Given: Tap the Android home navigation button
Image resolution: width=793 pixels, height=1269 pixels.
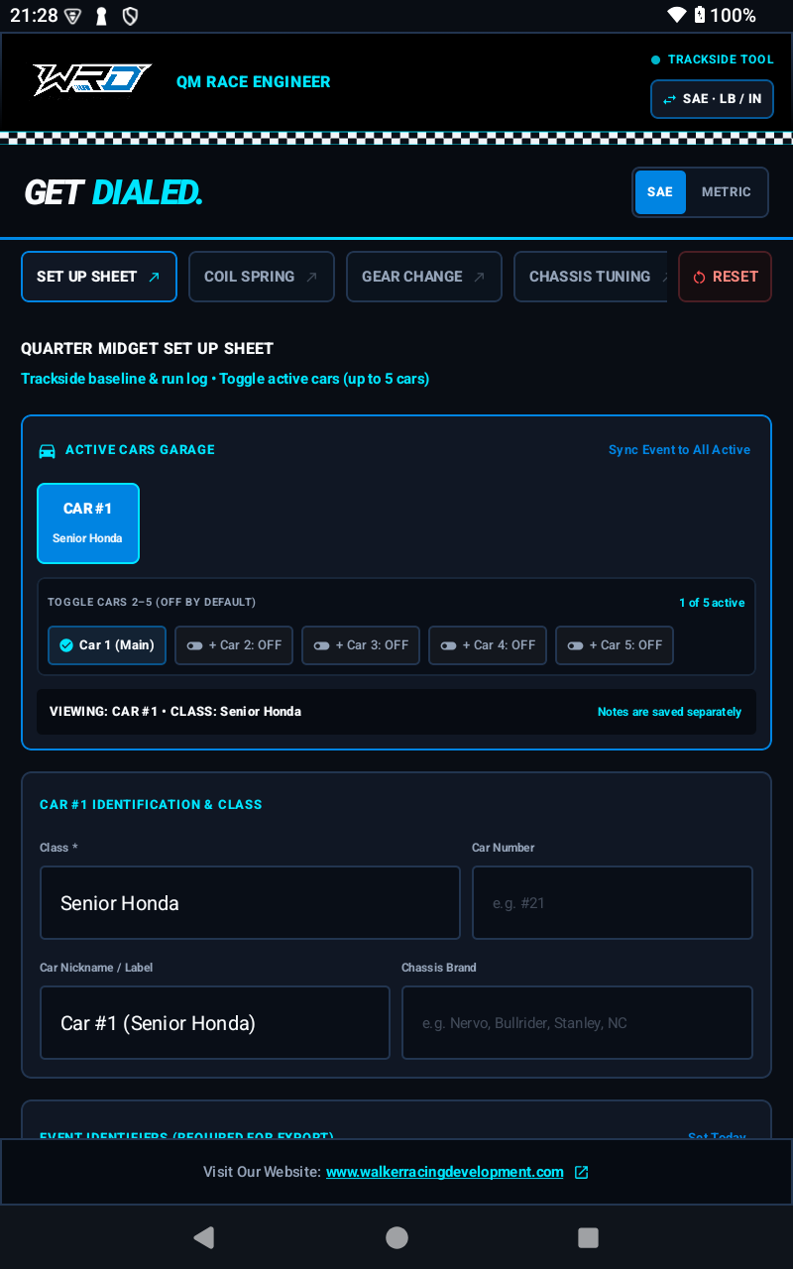Looking at the screenshot, I should 396,1237.
